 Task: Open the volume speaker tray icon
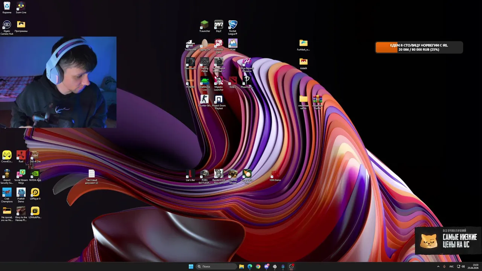coord(463,266)
